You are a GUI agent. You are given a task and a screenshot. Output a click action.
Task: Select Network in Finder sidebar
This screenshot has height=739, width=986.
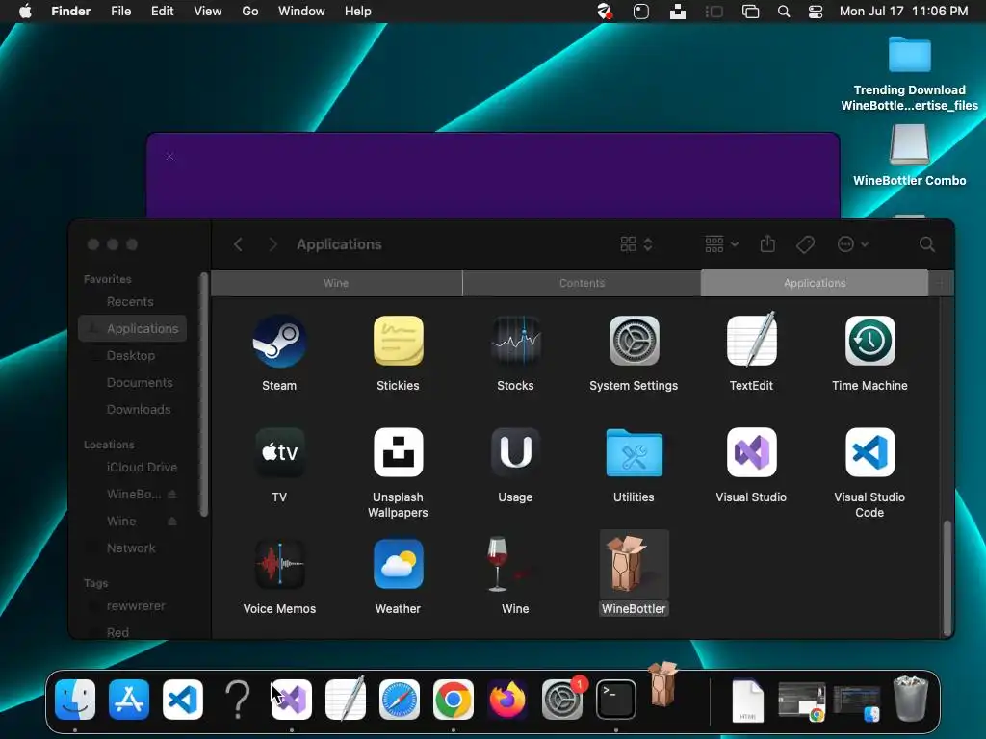(132, 548)
